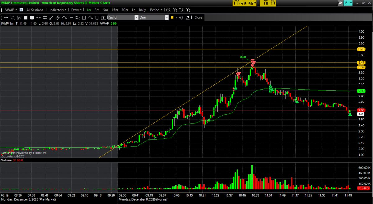Viewport: 373px width, 204px height.
Task: Select the outlined empty rectangle tool
Action: [84, 17]
